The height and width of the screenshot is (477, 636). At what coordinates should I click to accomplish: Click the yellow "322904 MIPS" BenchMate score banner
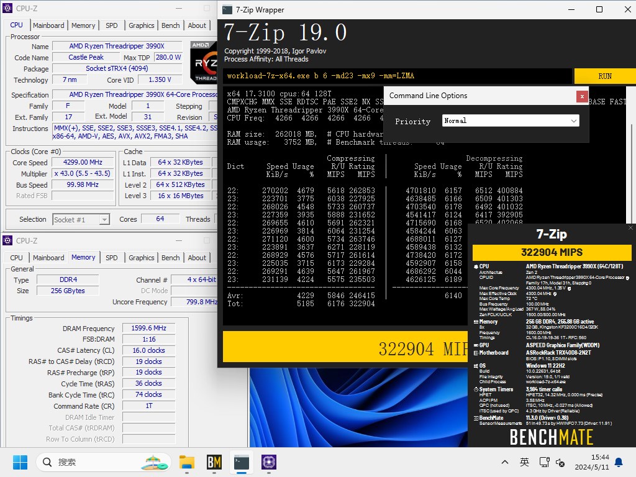552,252
